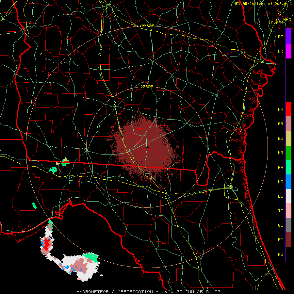Click the 04:03 timestamp
The height and width of the screenshot is (294, 294).
(213, 292)
